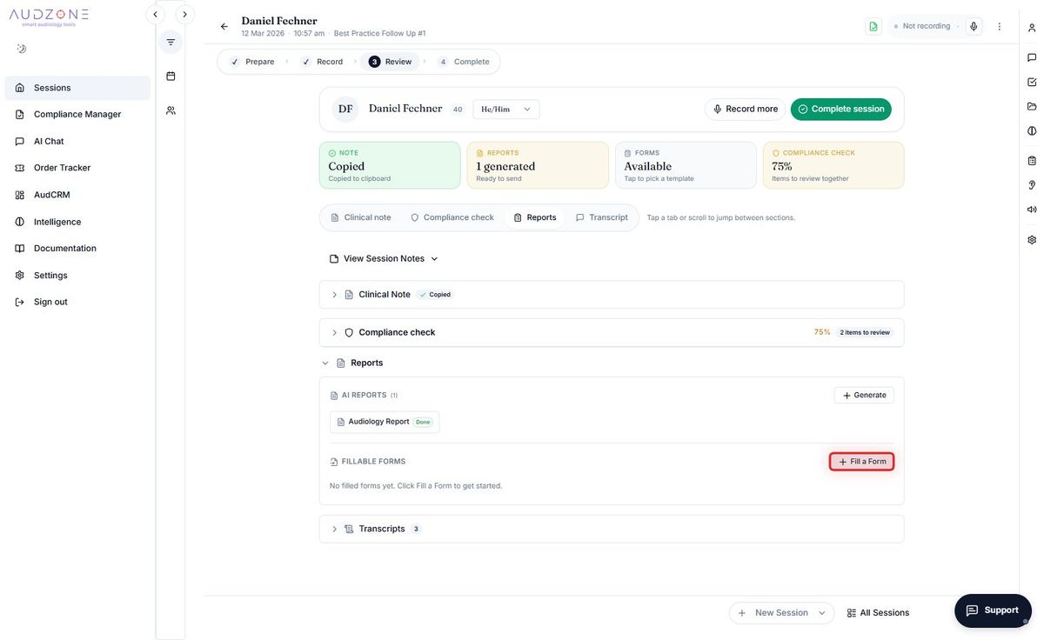The height and width of the screenshot is (640, 1044).
Task: Go to the Complete step
Action: pos(465,62)
